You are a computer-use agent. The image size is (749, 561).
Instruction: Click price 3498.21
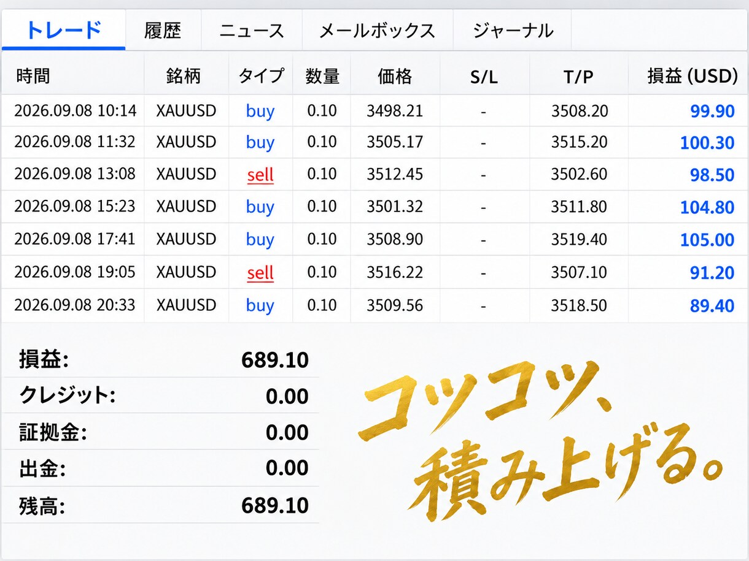click(x=395, y=111)
